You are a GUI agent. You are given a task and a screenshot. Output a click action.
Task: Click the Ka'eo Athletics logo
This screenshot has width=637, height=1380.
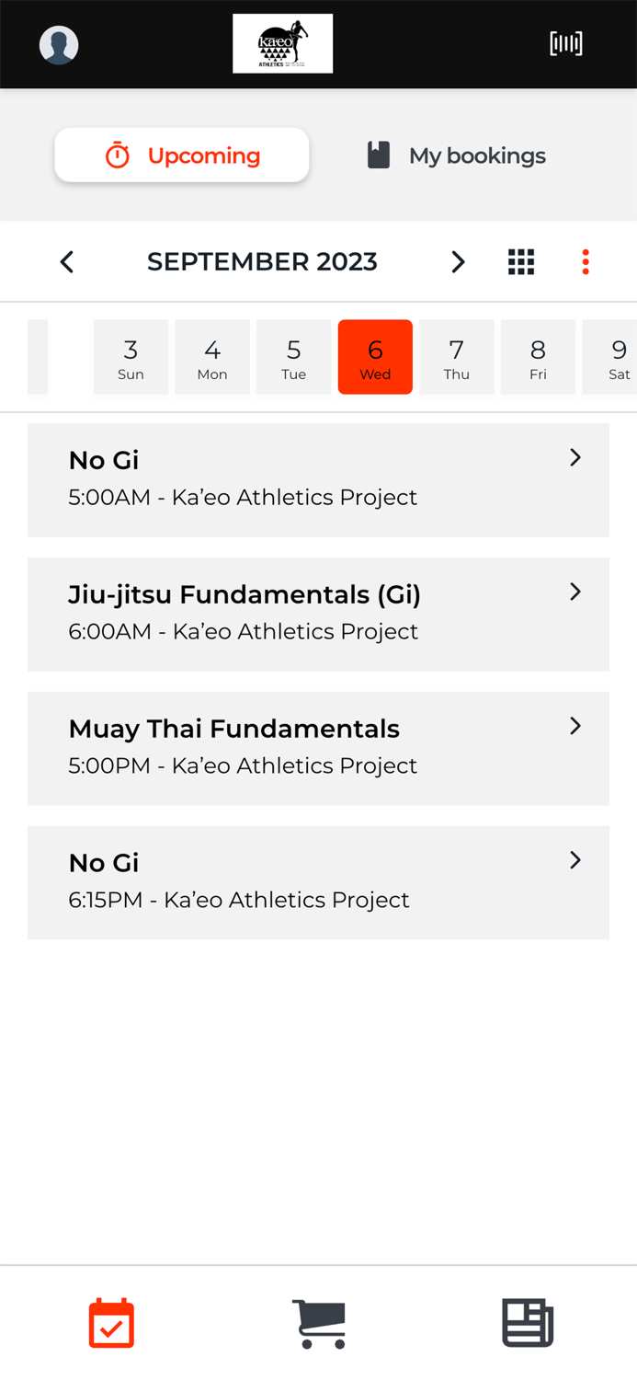tap(282, 43)
